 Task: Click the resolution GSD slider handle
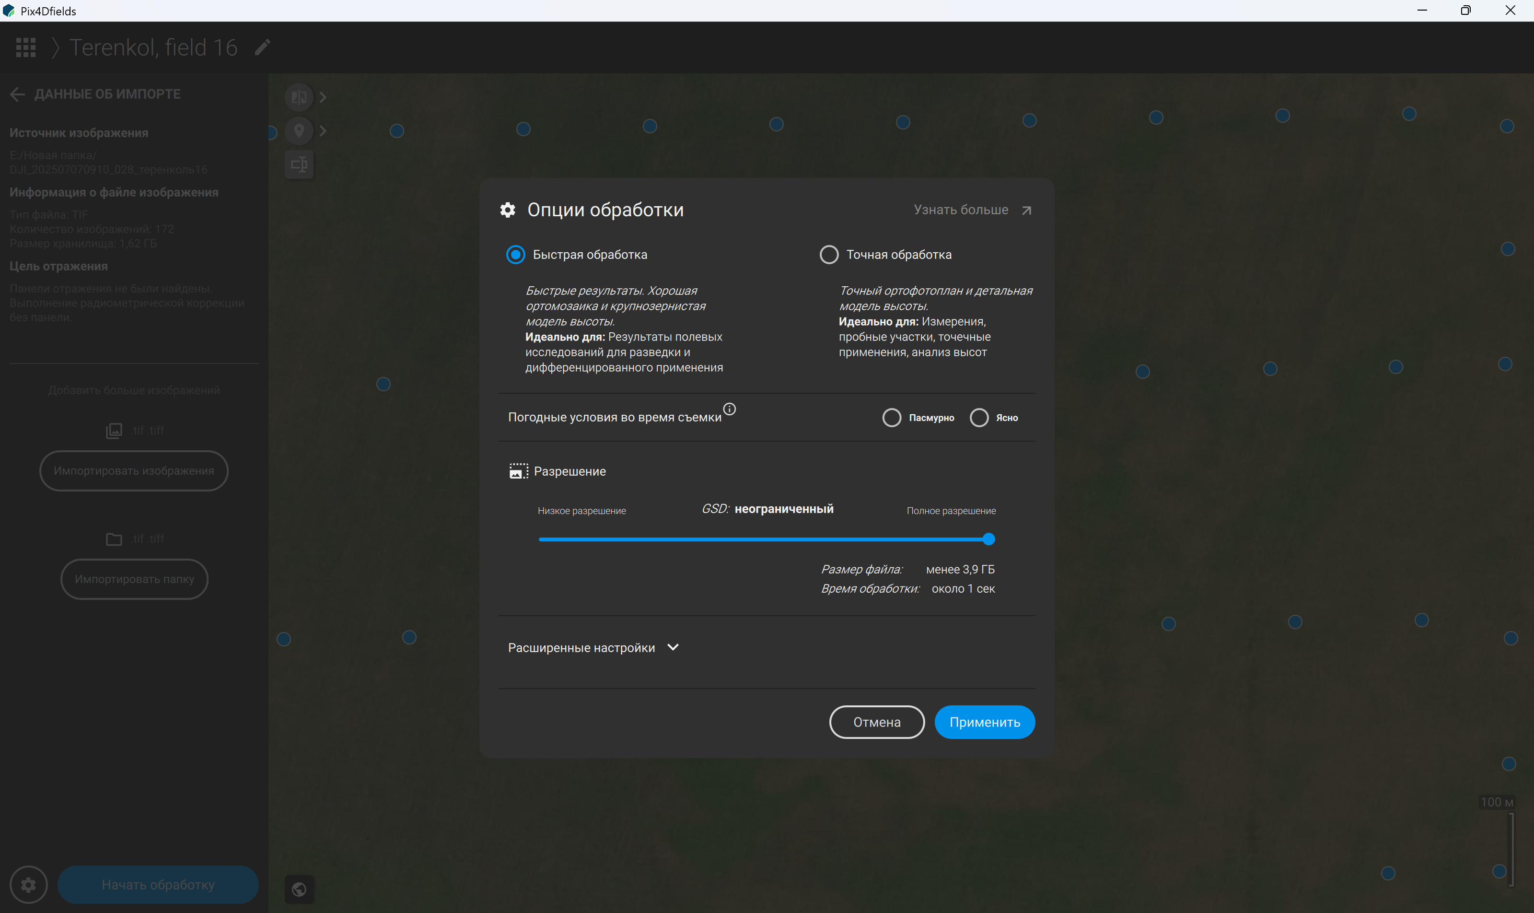[x=989, y=539]
